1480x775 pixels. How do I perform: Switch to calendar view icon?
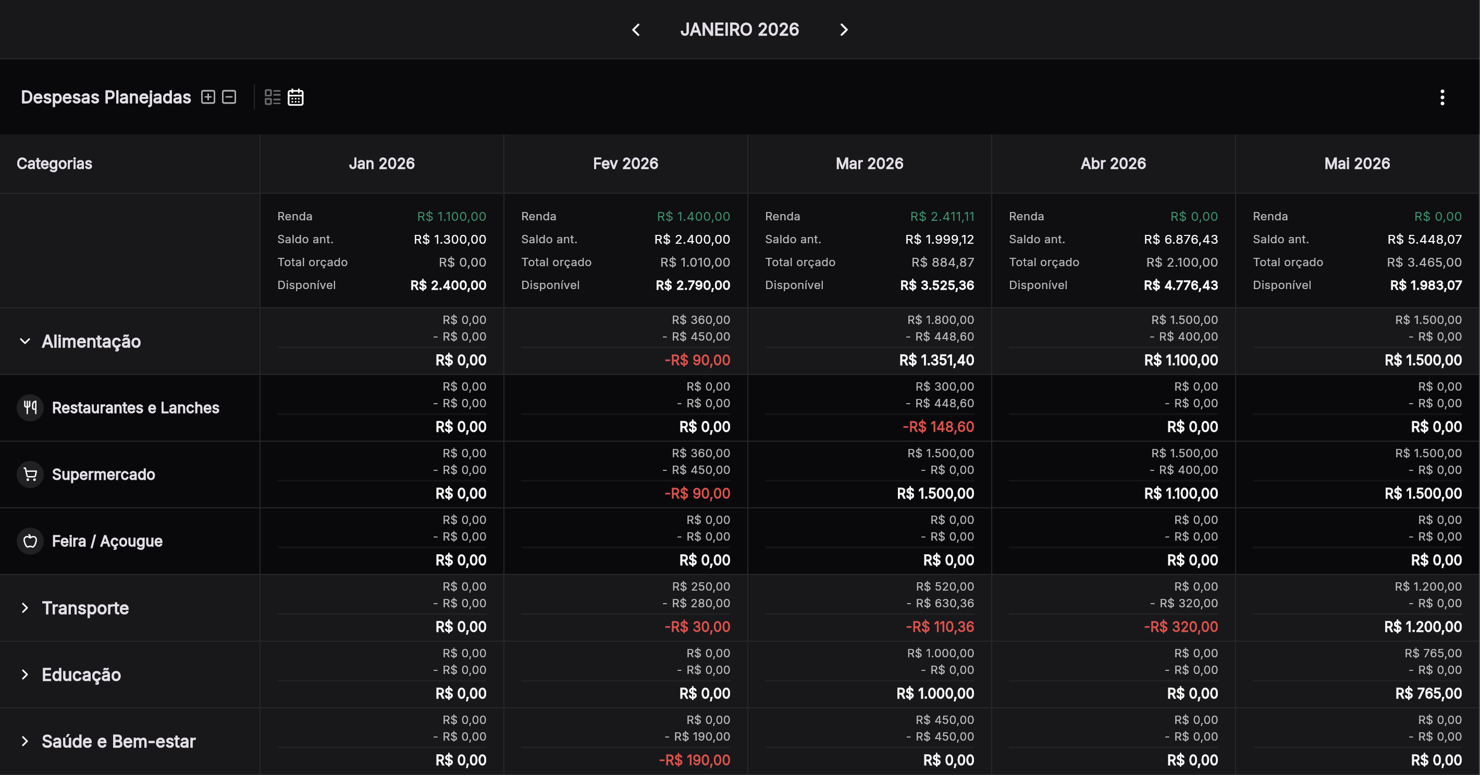pos(295,97)
